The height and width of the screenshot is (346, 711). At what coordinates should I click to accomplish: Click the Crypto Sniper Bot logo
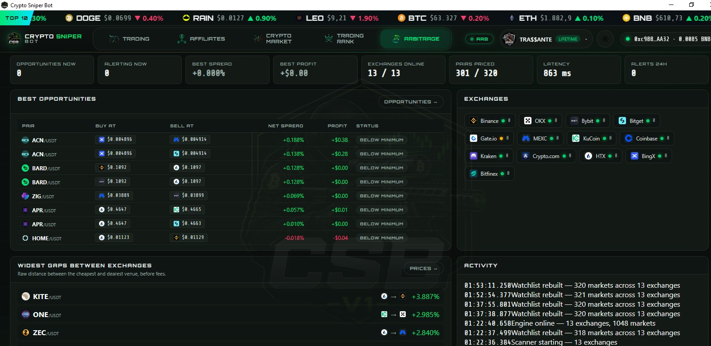point(14,38)
